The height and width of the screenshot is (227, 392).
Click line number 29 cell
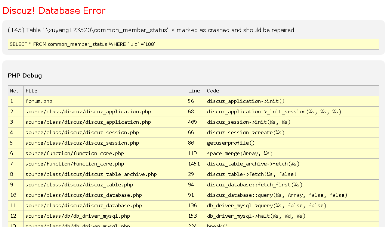pos(195,174)
